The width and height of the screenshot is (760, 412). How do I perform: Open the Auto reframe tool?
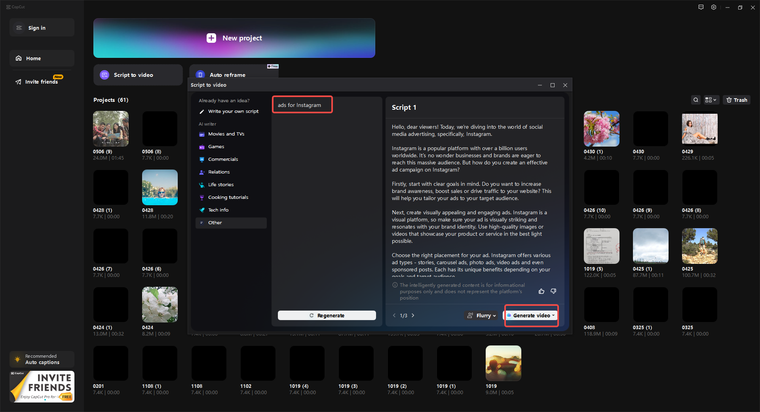pos(228,75)
